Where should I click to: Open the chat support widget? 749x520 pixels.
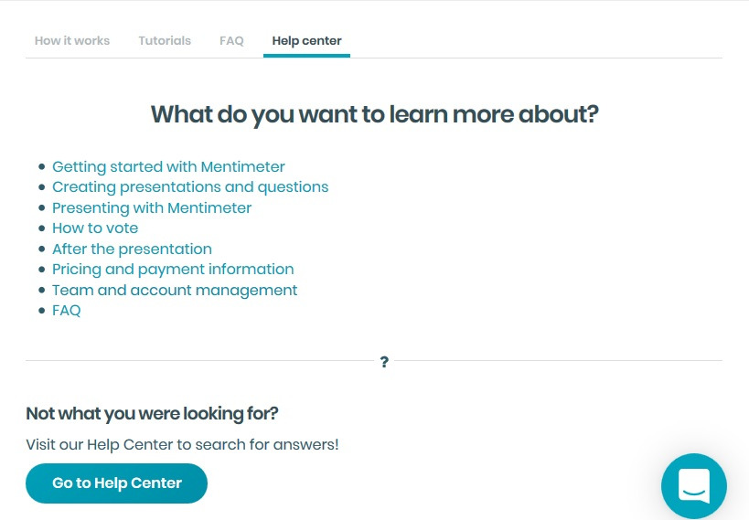pyautogui.click(x=693, y=486)
